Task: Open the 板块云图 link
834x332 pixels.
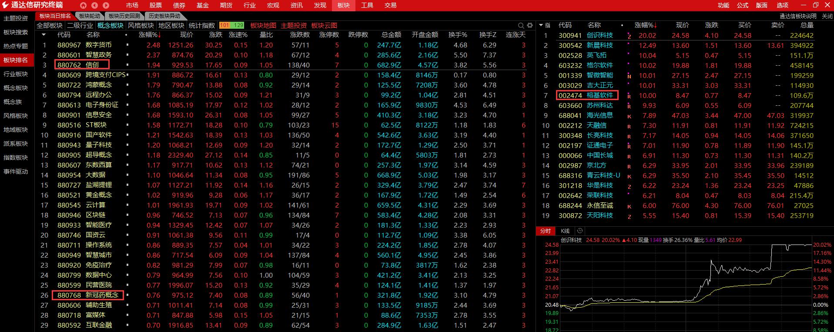Action: click(324, 25)
